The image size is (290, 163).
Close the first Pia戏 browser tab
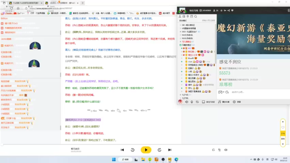click(41, 3)
